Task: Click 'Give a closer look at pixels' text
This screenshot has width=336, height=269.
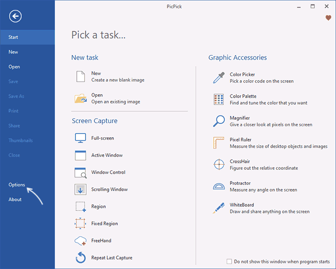Action: pos(271,125)
